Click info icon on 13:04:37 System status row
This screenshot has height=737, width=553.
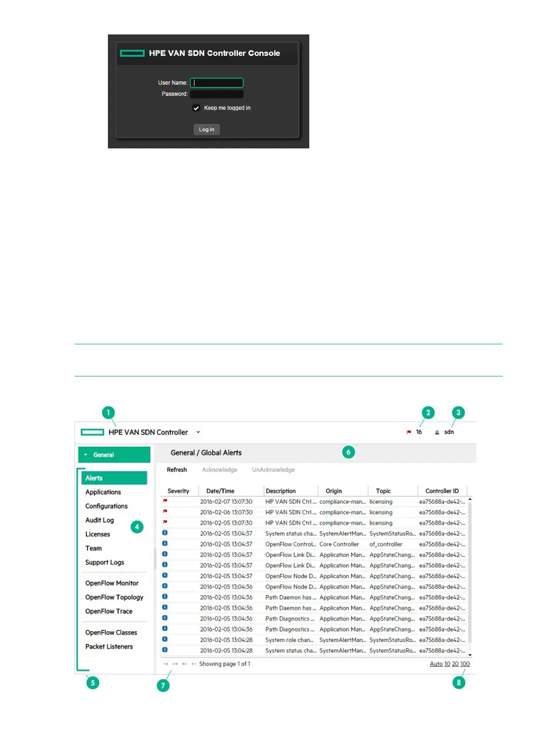coord(165,533)
